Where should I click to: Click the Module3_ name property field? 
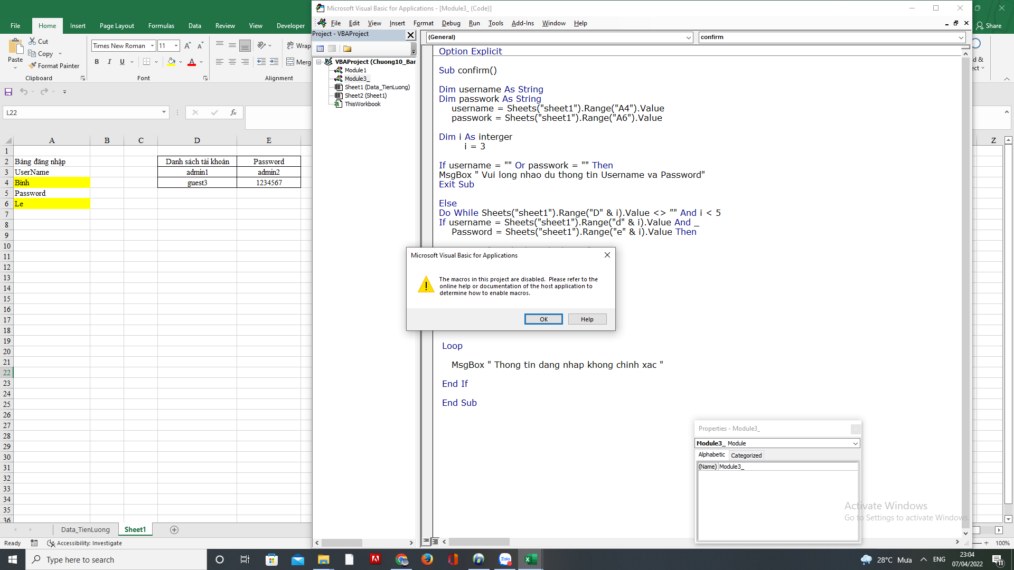click(788, 467)
